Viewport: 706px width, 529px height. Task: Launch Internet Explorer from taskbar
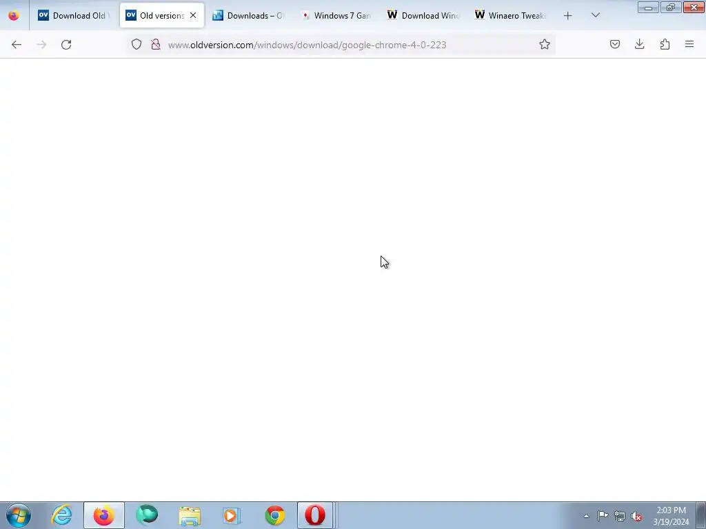[61, 515]
